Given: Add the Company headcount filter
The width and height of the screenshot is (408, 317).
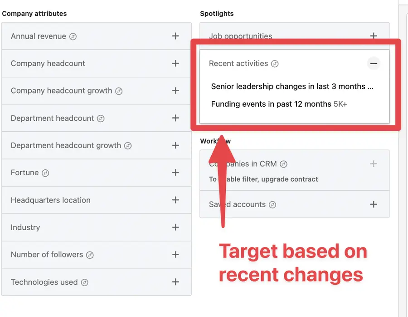Looking at the screenshot, I should coord(175,63).
